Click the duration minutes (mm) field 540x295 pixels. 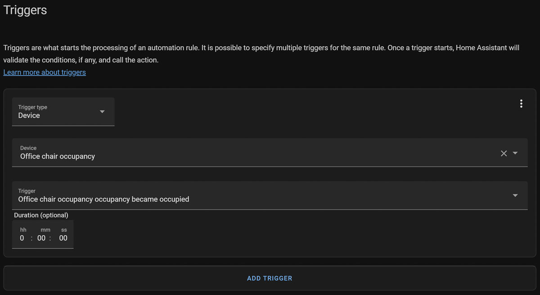click(x=41, y=238)
